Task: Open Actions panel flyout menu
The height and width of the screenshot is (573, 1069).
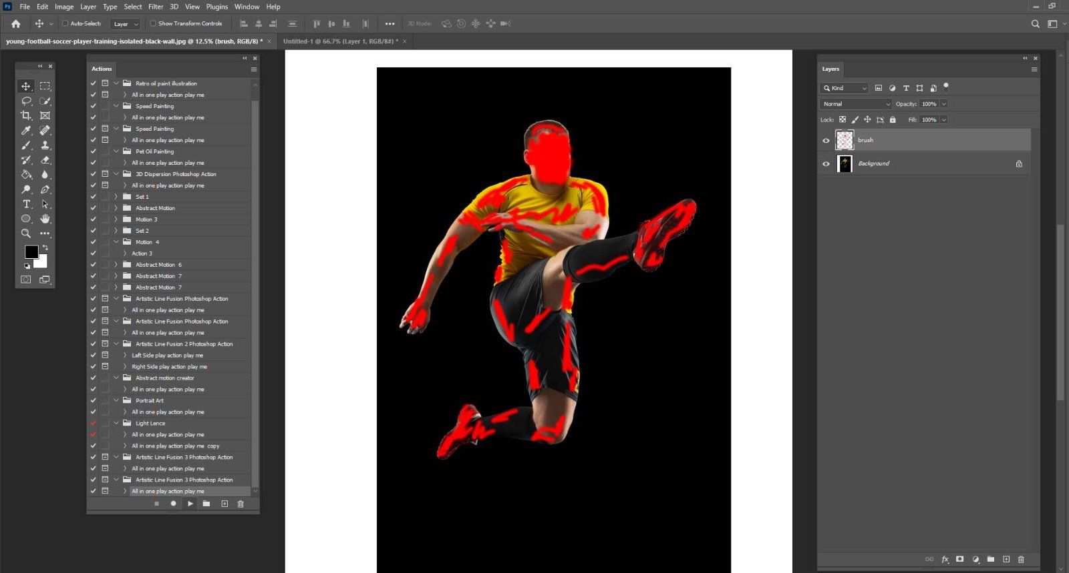Action: (254, 69)
